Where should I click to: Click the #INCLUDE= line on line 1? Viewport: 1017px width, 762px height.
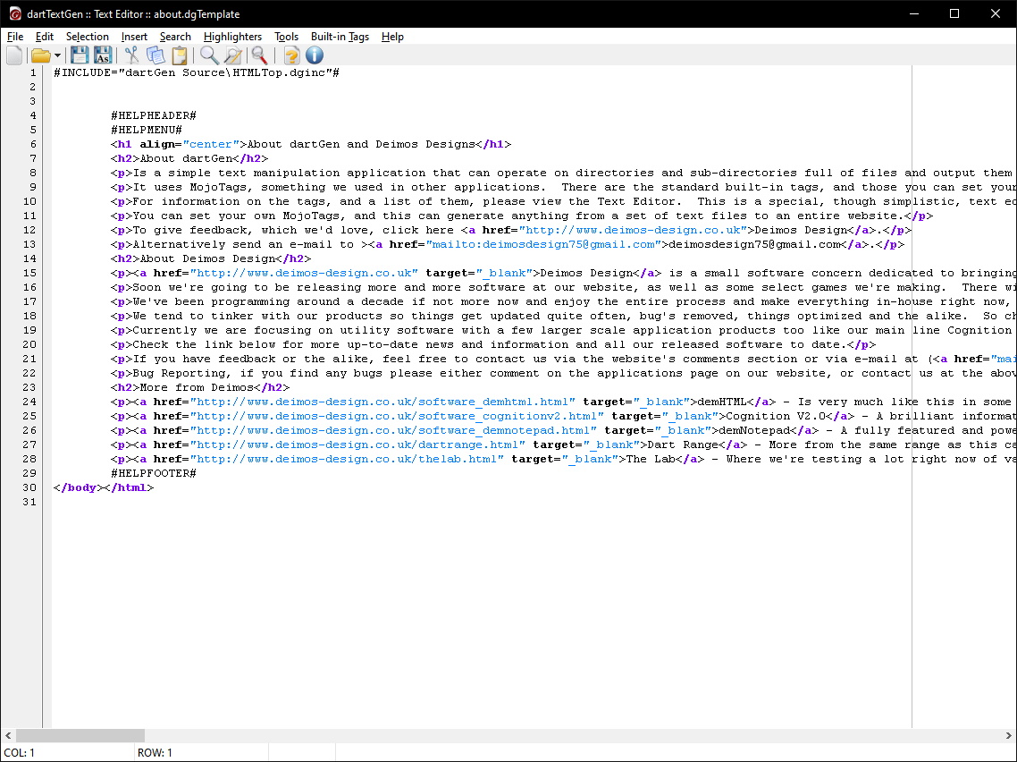pos(197,72)
